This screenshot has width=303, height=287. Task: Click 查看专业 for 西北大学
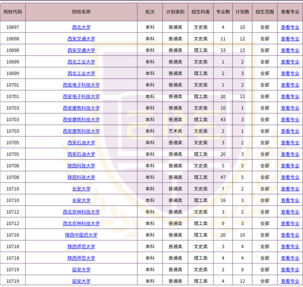pos(290,27)
